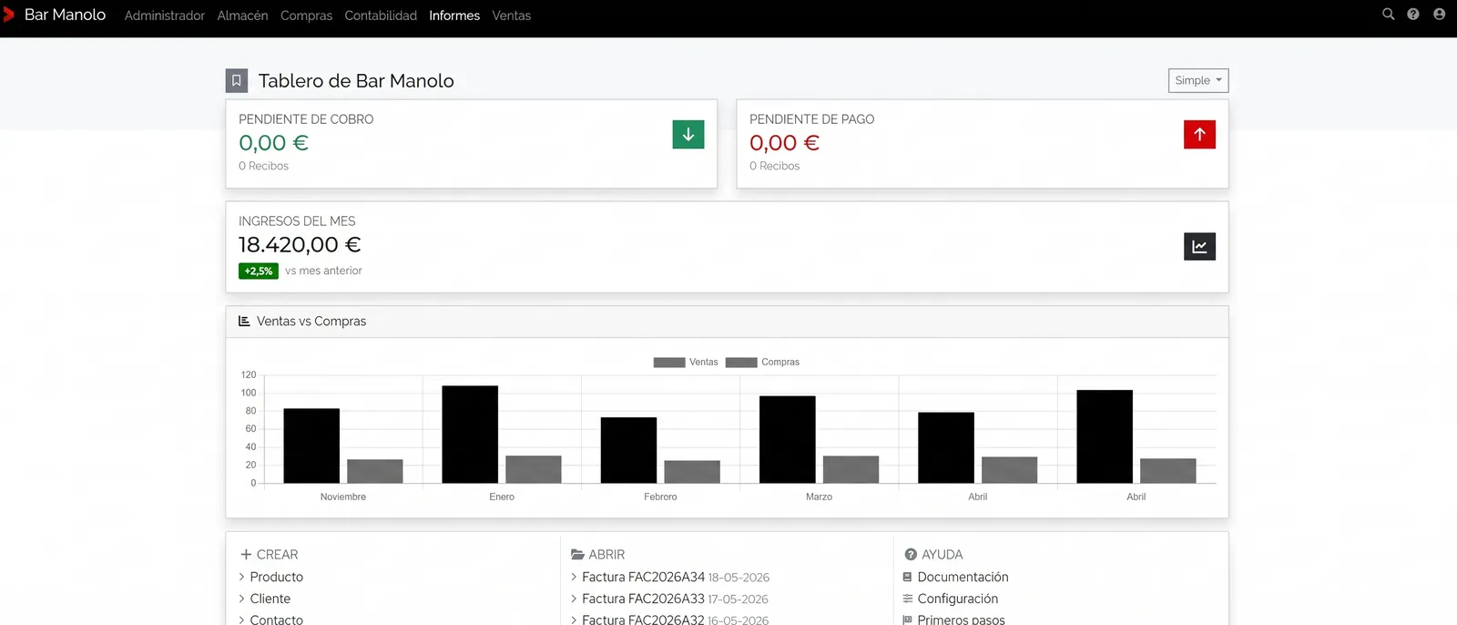Open the Simple view dropdown
The image size is (1457, 625).
1198,80
